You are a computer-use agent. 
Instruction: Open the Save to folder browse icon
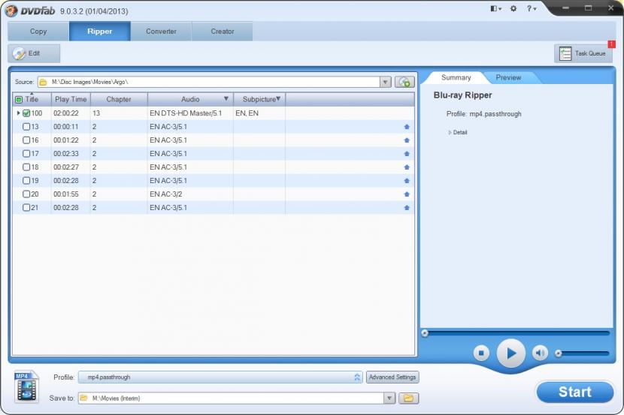tap(409, 398)
